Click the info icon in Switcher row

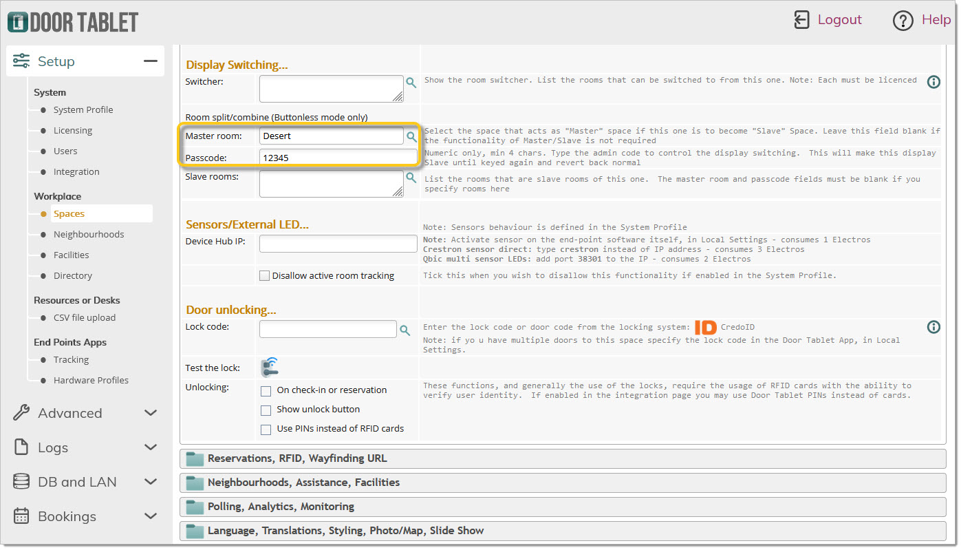[x=933, y=82]
